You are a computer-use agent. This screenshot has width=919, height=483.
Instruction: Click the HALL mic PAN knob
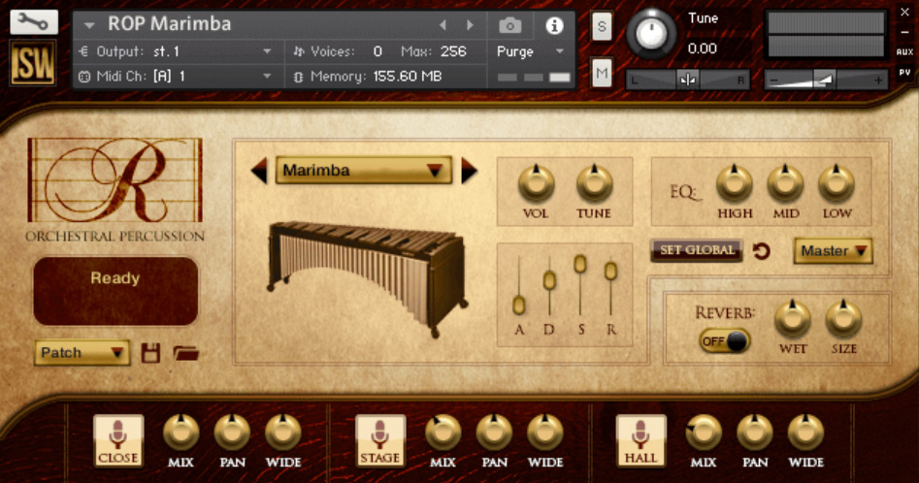click(x=754, y=433)
